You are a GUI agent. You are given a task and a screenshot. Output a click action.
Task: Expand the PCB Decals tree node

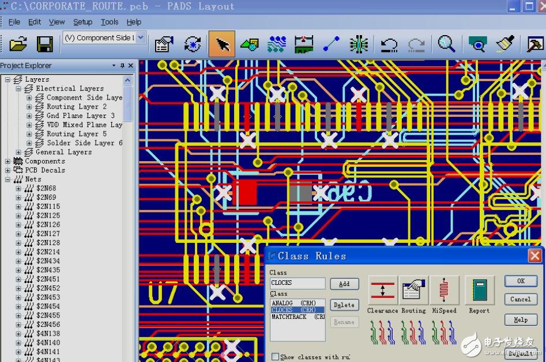tap(8, 170)
